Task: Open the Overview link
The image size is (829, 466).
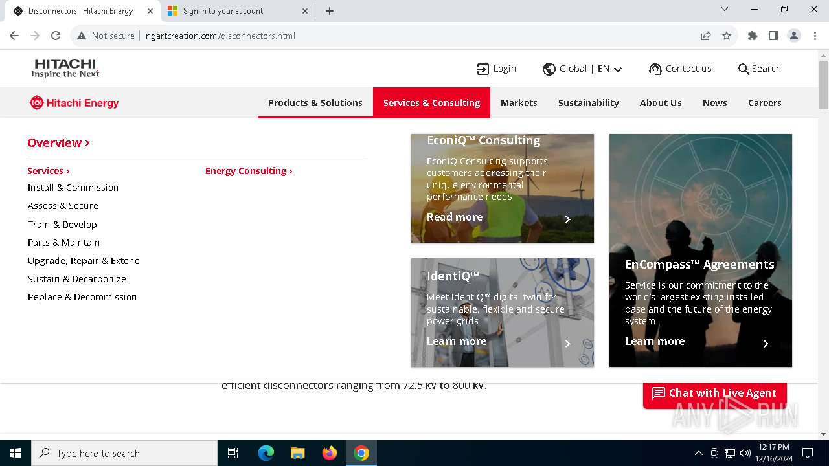Action: coord(58,142)
